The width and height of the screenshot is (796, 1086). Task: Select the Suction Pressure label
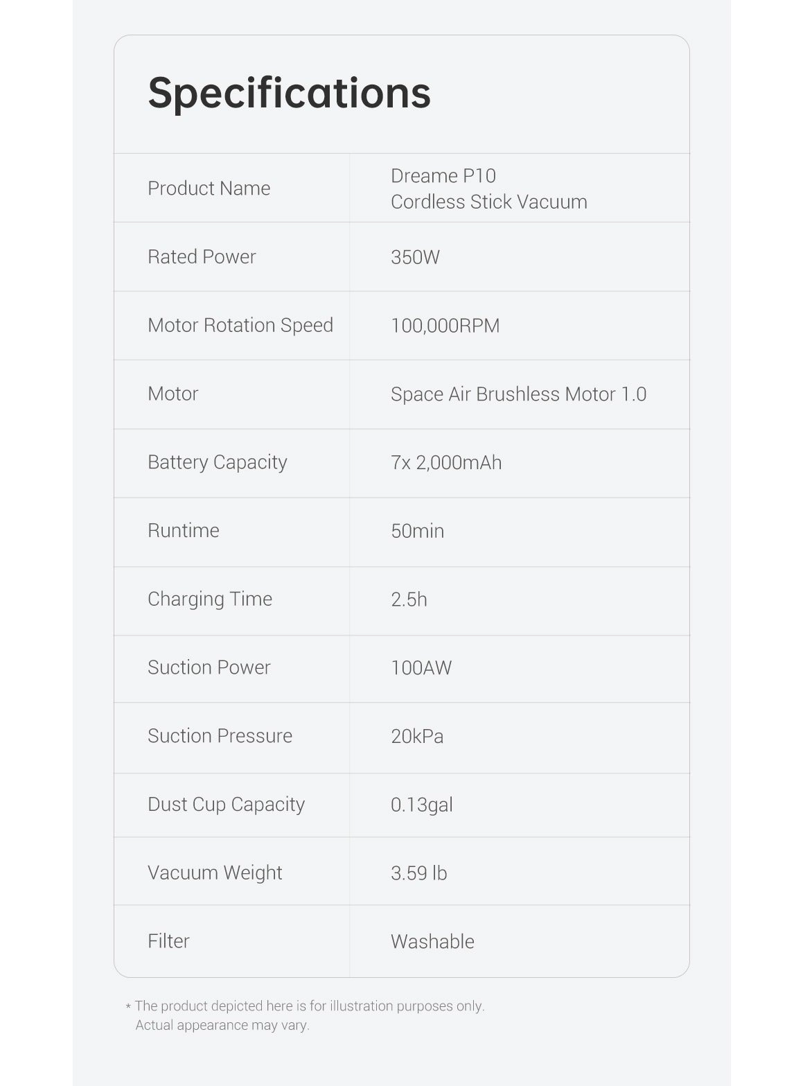coord(220,736)
